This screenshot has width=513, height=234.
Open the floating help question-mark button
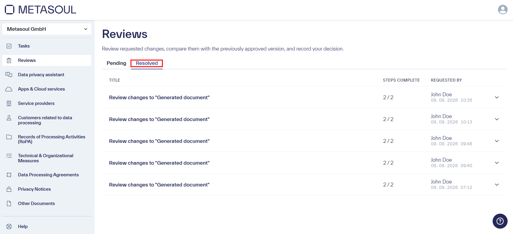pyautogui.click(x=500, y=221)
